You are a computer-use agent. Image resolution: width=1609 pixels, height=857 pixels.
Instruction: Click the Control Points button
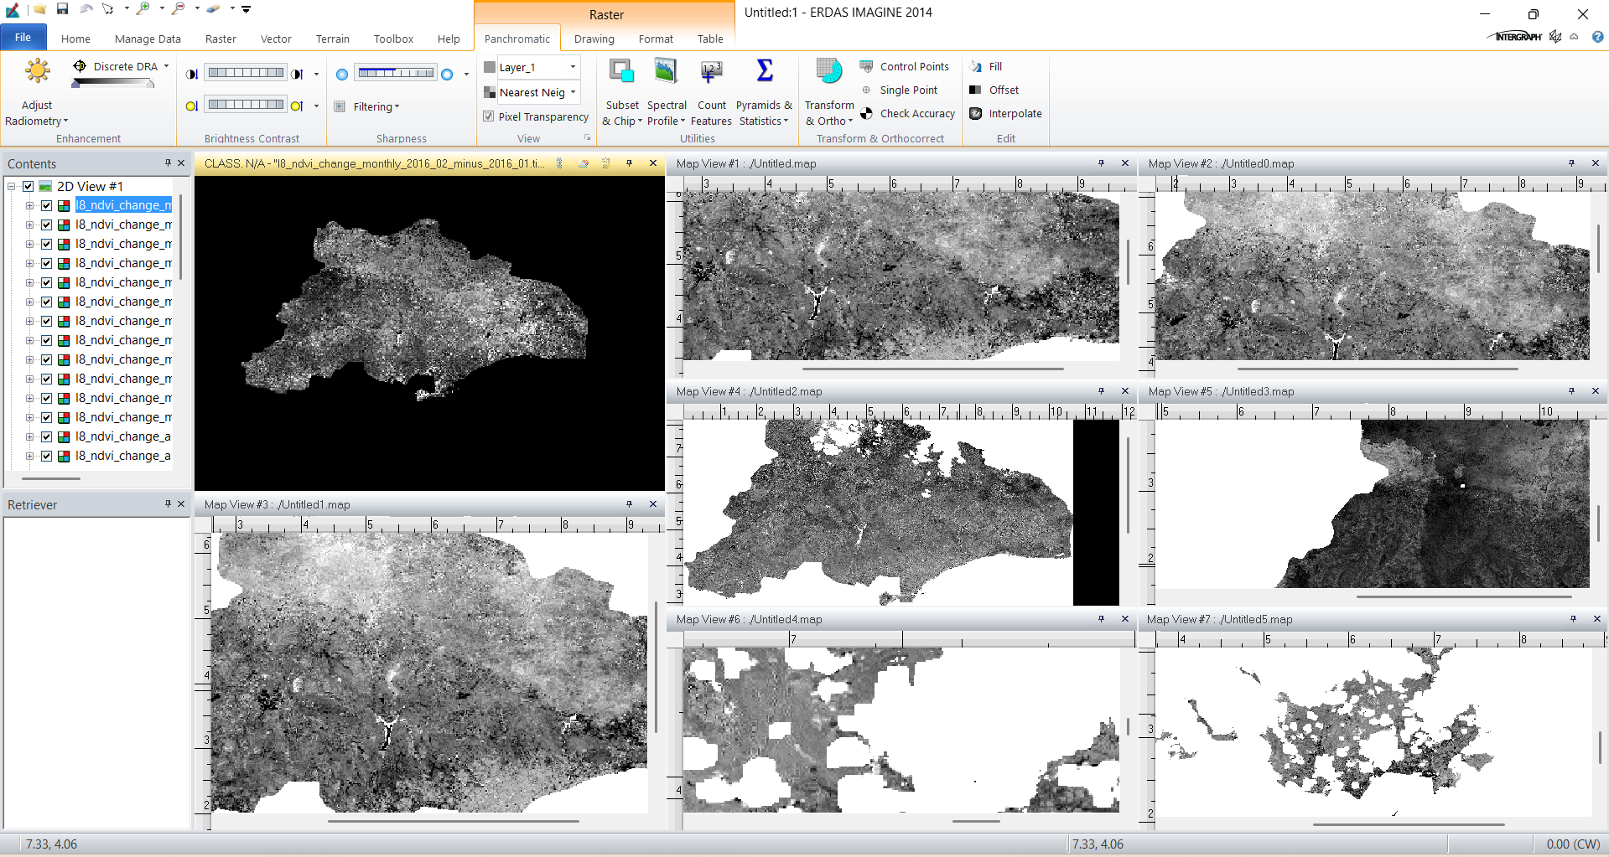tap(914, 66)
